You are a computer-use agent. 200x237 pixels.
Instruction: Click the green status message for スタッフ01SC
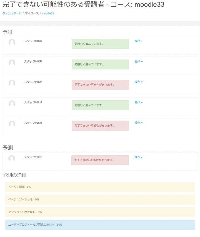[x=100, y=44]
